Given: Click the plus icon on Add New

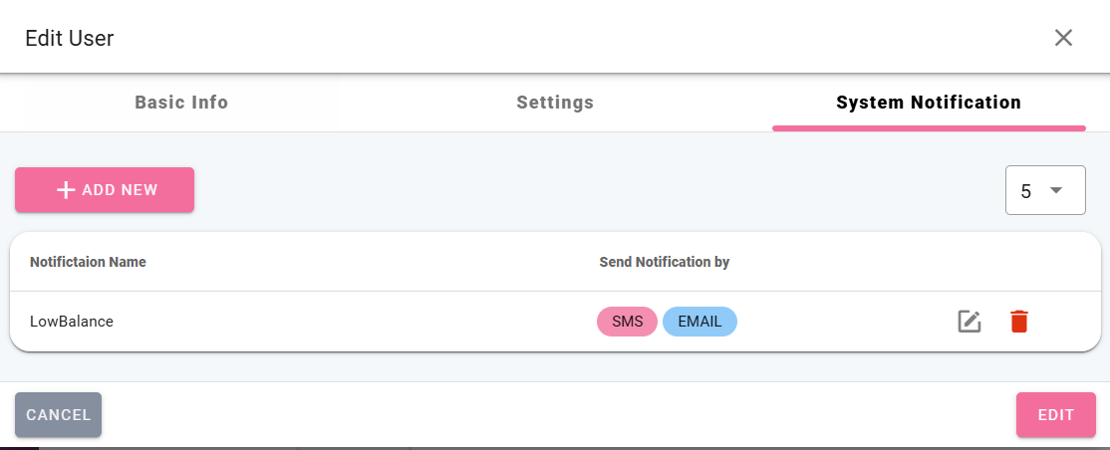Looking at the screenshot, I should click(x=66, y=190).
